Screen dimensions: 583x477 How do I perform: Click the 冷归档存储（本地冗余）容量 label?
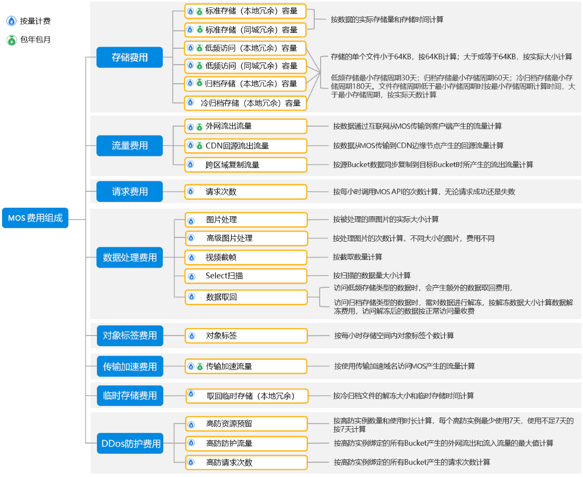(x=250, y=103)
